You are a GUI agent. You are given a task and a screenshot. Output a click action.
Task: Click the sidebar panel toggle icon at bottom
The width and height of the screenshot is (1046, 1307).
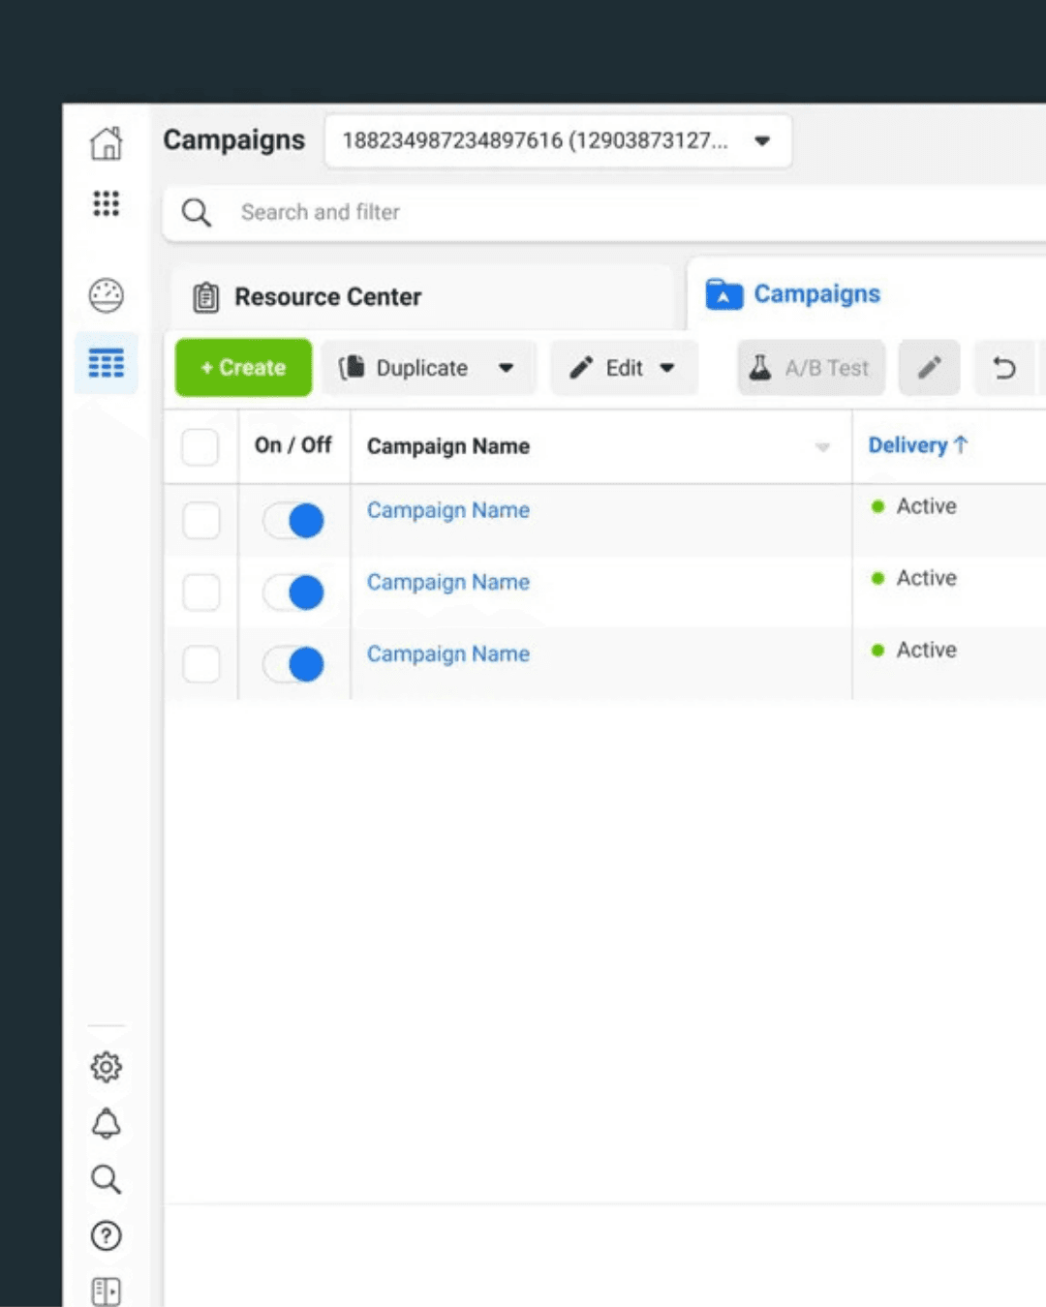coord(107,1292)
